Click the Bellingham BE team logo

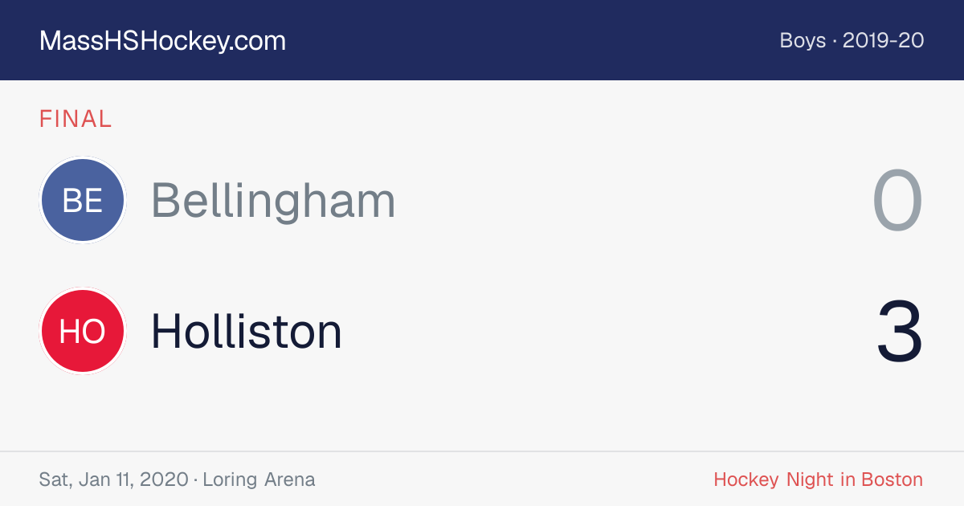pyautogui.click(x=83, y=200)
